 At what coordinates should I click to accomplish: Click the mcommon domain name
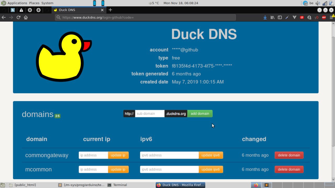coord(38,169)
